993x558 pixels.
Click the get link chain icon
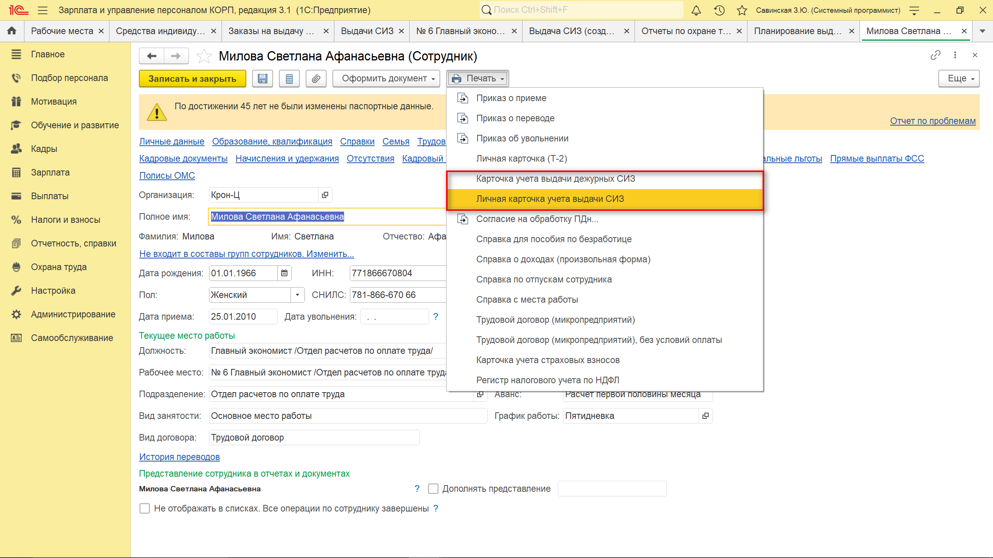coord(935,55)
